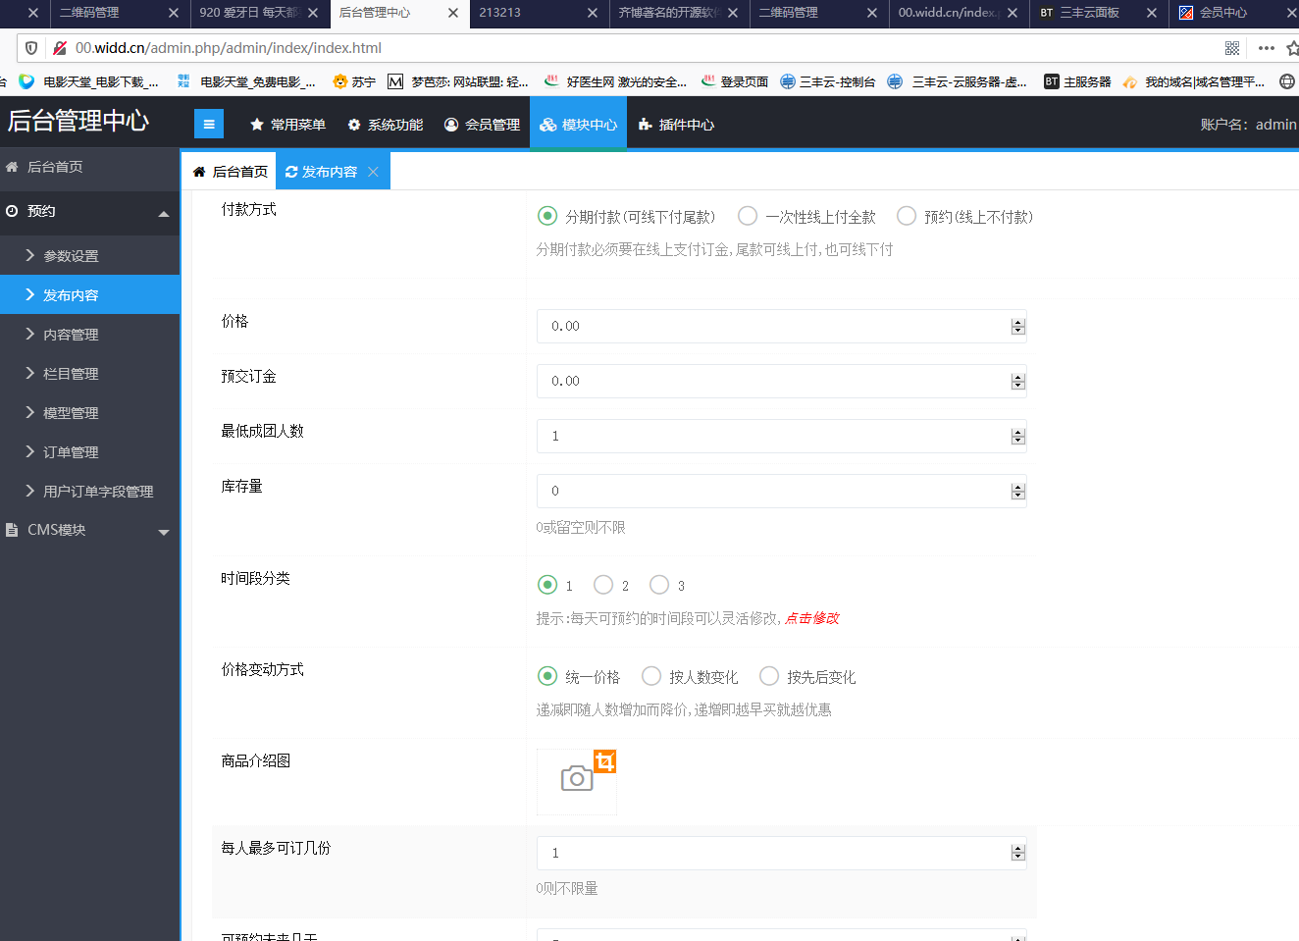Viewport: 1299px width, 941px height.
Task: Click the 价格 stepper spinner control
Action: [1017, 326]
